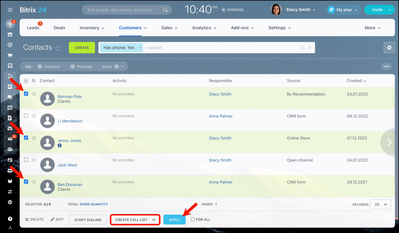Open the Create Call List dropdown

pyautogui.click(x=135, y=220)
